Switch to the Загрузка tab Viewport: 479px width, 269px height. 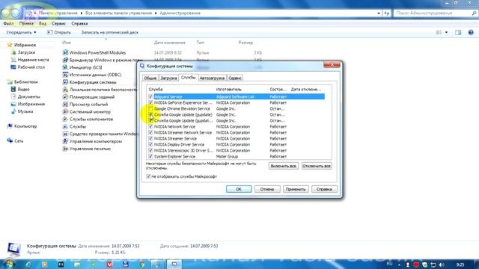coord(168,78)
